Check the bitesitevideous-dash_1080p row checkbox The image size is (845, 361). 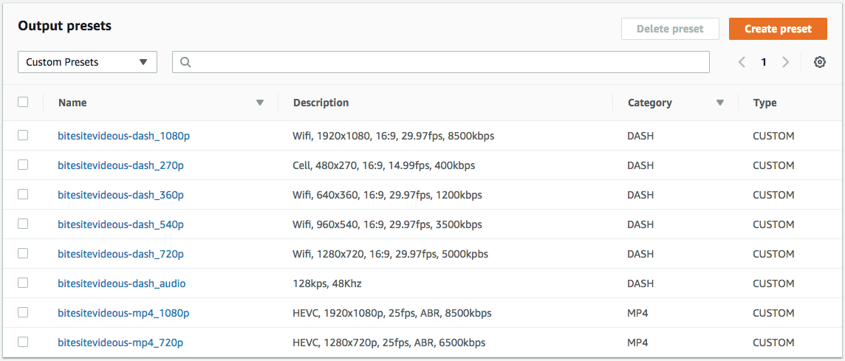tap(23, 136)
